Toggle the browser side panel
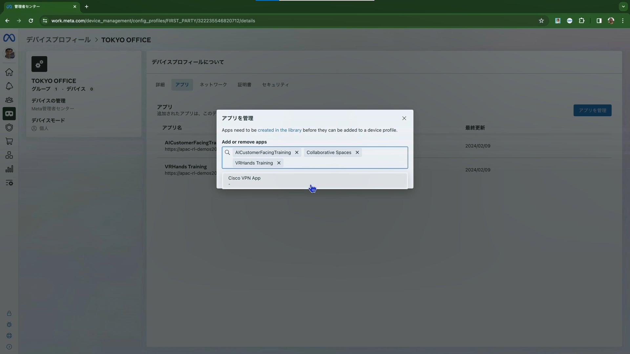 tap(599, 21)
